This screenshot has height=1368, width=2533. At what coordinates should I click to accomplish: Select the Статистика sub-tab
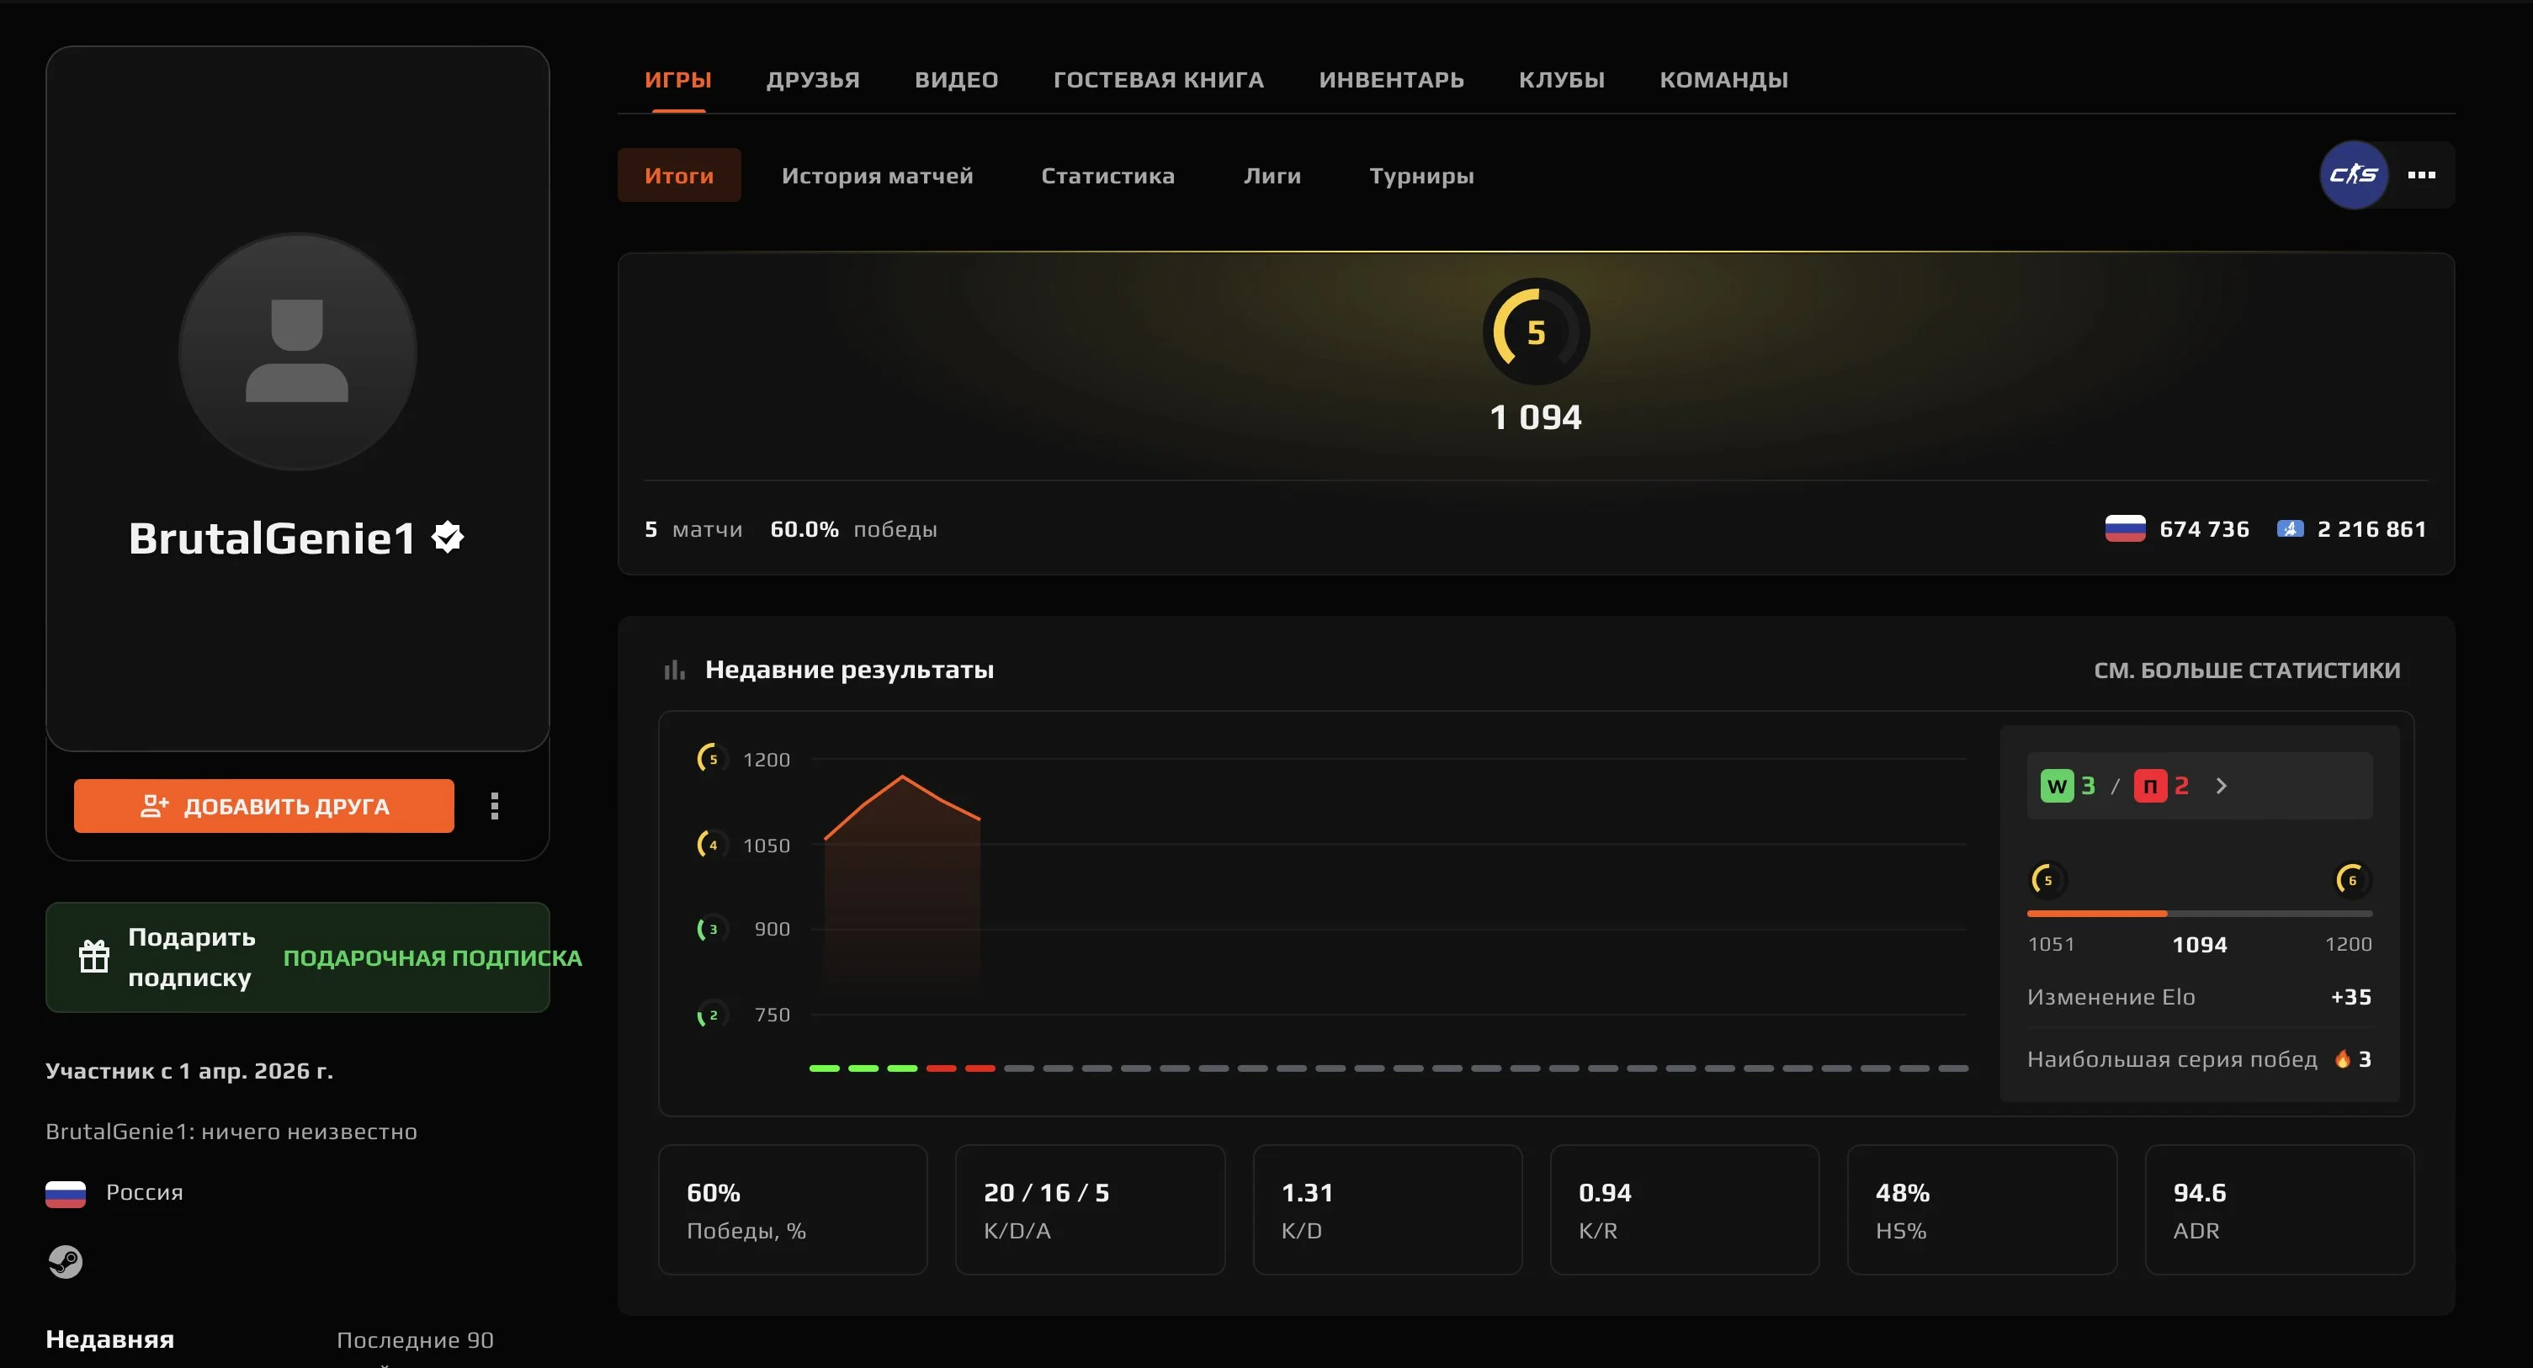1107,176
